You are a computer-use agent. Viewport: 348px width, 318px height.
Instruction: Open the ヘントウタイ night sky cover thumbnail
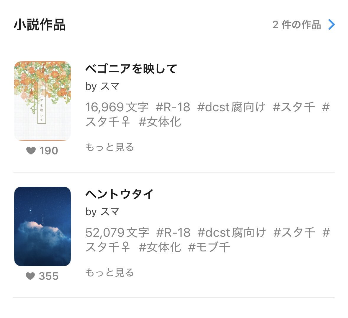click(43, 226)
